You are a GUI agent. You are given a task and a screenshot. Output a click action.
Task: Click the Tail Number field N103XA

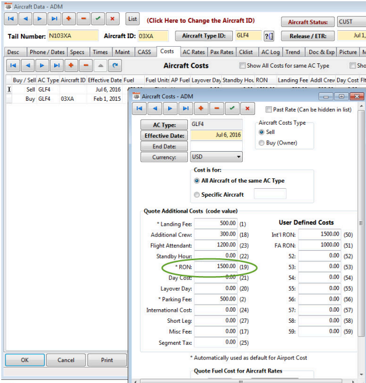pyautogui.click(x=73, y=36)
